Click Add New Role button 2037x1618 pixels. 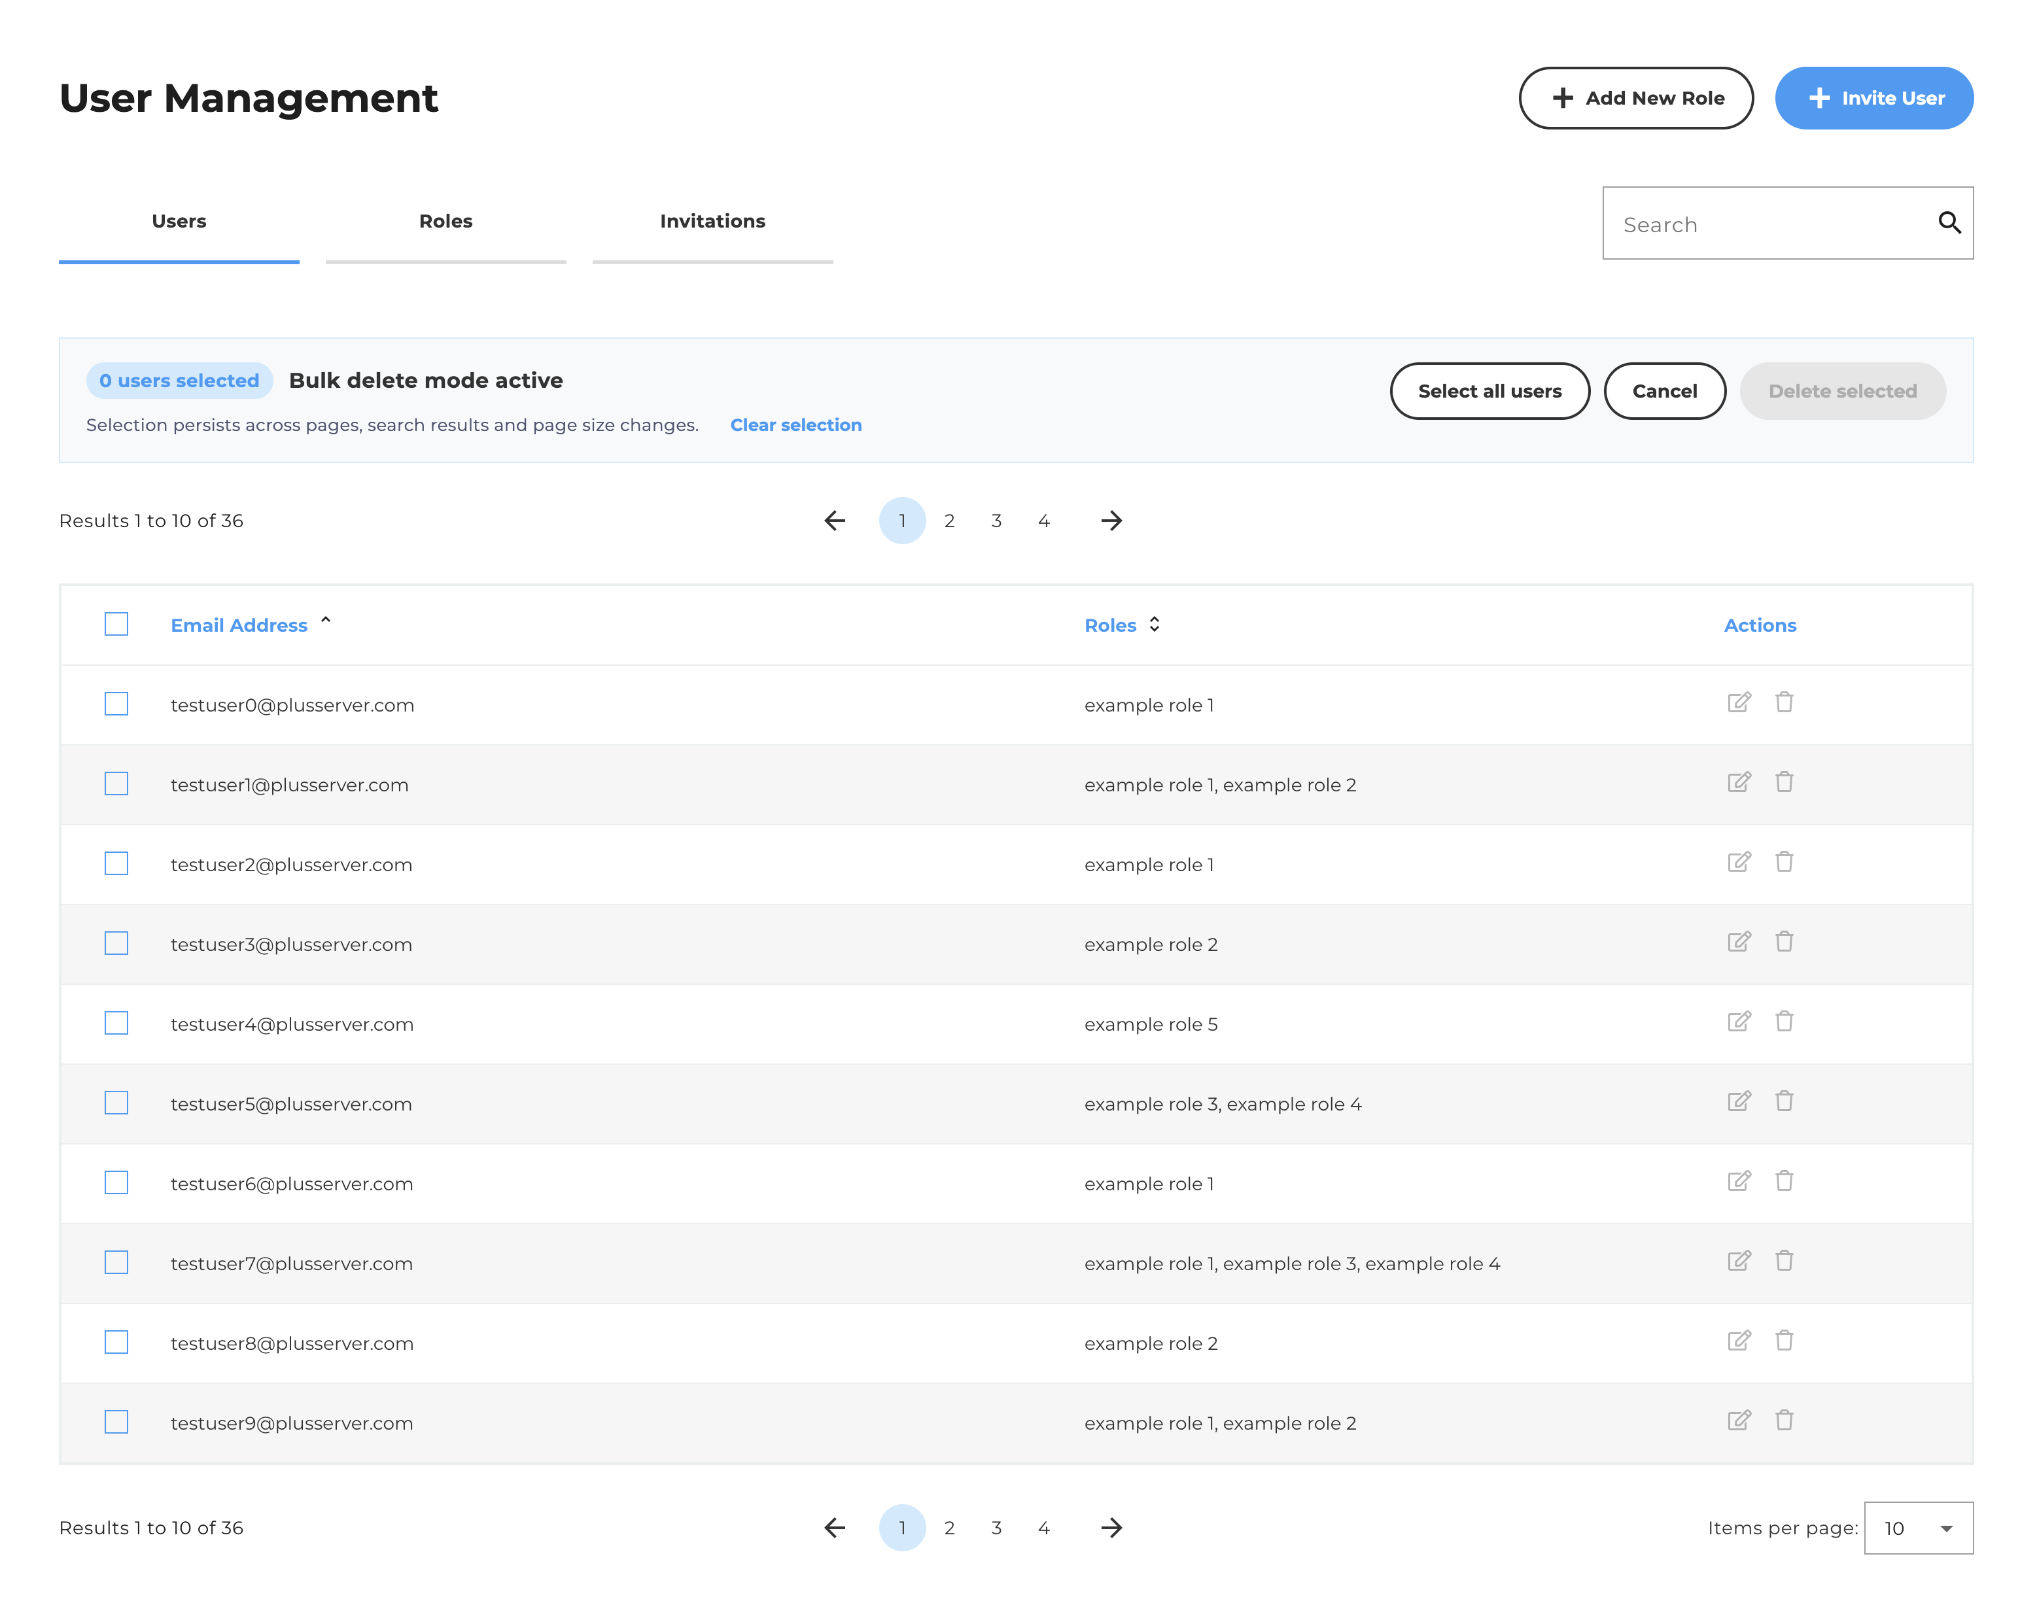(x=1635, y=98)
